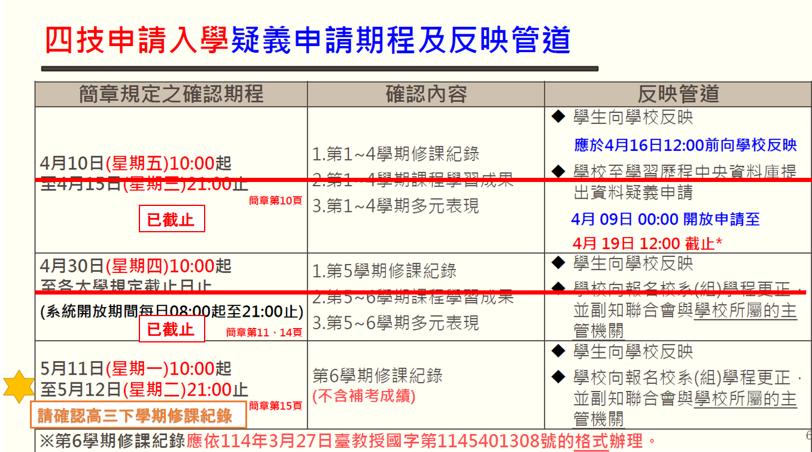
Task: Click the red note 簡章第11、14頁
Action: (264, 332)
